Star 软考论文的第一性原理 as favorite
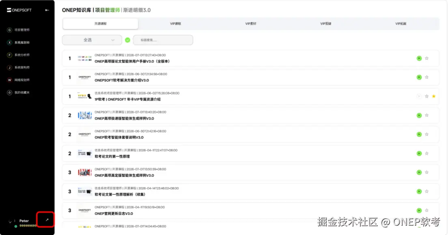Screen dimensions: 448x235 (426, 153)
